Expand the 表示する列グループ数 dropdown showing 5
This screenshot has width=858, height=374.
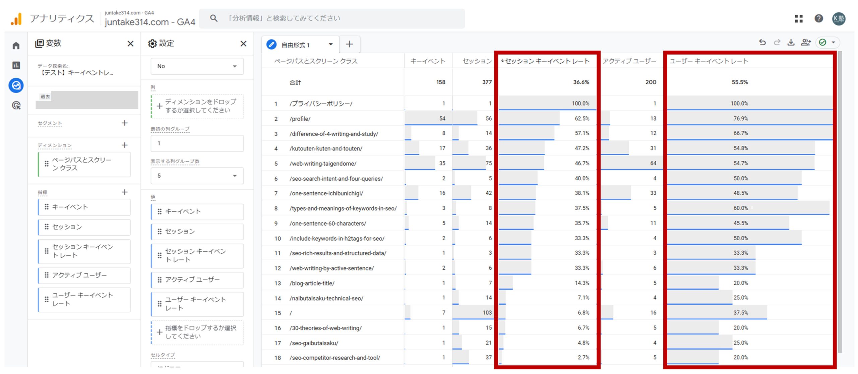(197, 176)
